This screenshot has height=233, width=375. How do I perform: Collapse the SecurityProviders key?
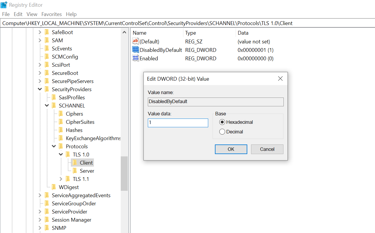coord(40,89)
